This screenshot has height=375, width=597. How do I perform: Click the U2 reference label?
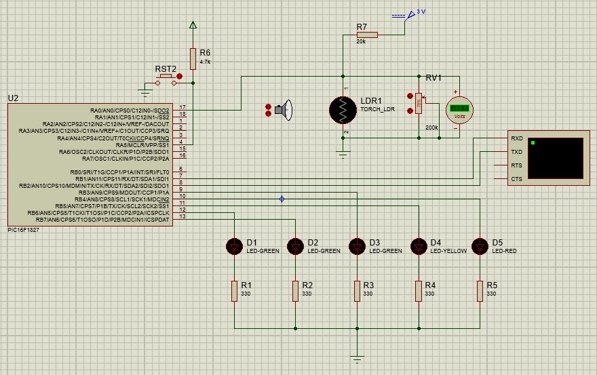[13, 98]
